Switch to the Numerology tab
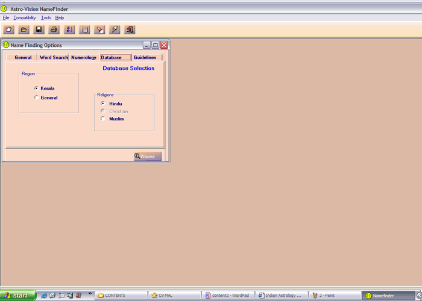The image size is (422, 301). (84, 57)
